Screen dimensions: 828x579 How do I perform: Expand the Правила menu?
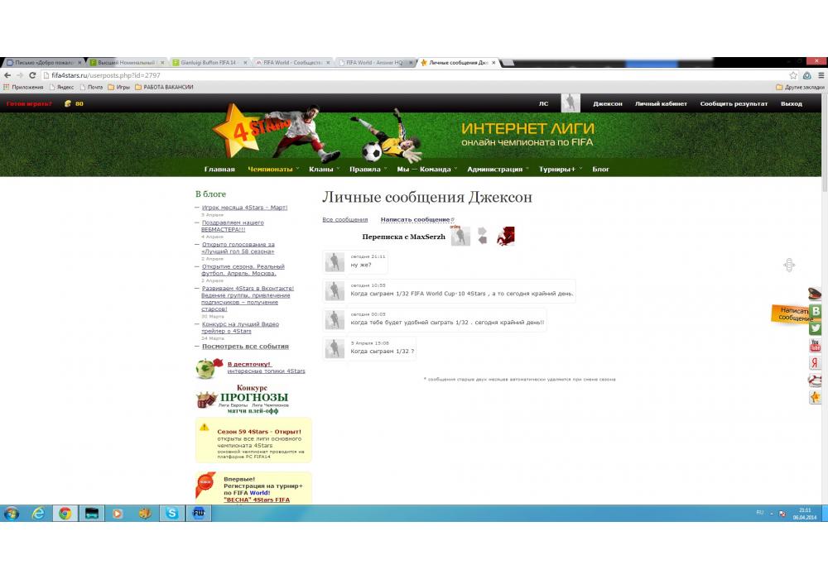(x=368, y=169)
